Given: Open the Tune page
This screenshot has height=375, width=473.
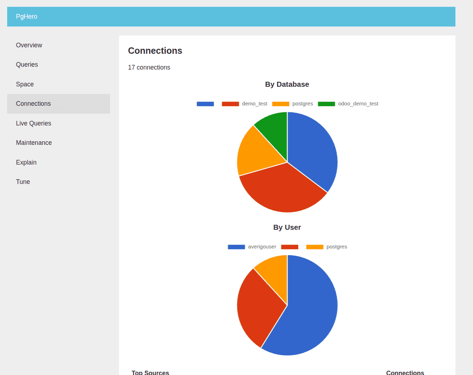Looking at the screenshot, I should pyautogui.click(x=23, y=181).
